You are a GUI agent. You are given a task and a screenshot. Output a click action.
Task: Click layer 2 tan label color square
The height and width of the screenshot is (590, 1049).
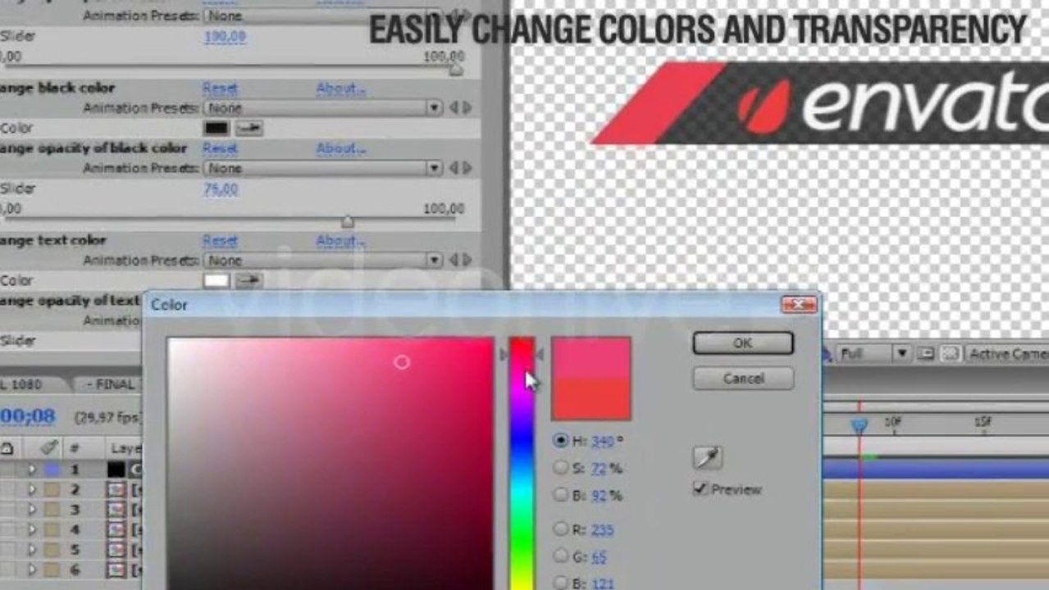click(x=52, y=489)
